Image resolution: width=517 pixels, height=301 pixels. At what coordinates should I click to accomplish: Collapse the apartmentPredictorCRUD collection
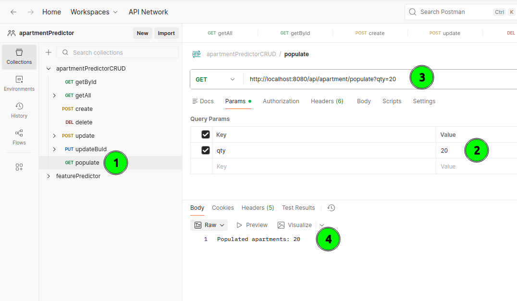tap(49, 69)
